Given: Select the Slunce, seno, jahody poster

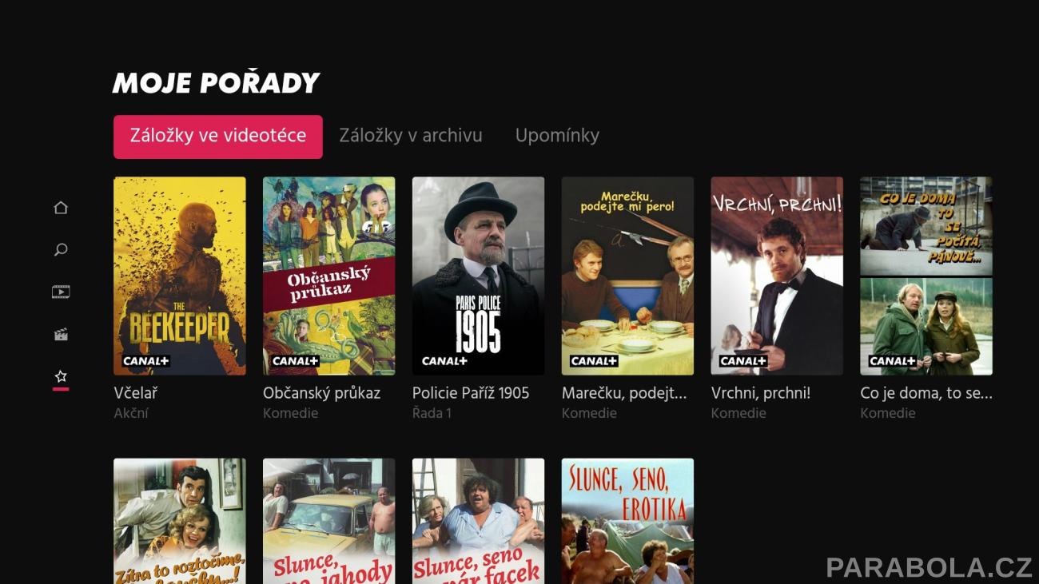Looking at the screenshot, I should (x=329, y=521).
